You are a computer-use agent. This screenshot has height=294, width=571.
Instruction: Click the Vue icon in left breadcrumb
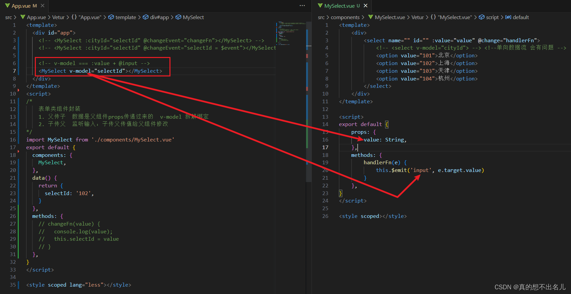pos(23,17)
